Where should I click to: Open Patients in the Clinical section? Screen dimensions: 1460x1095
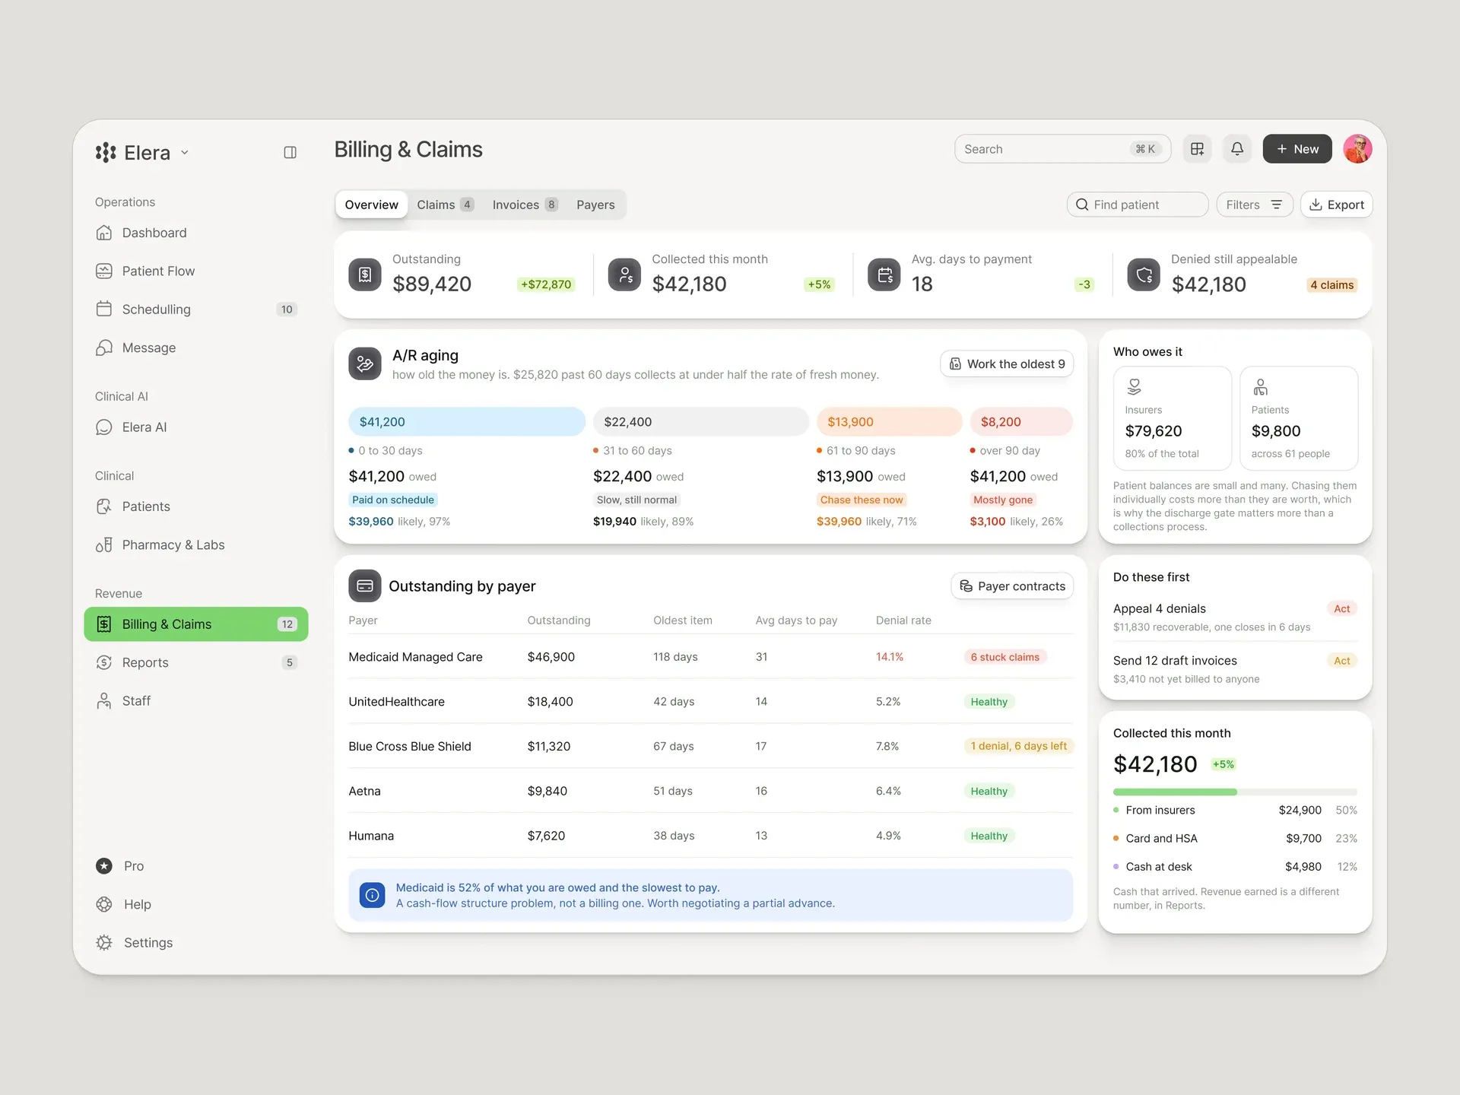pos(196,506)
